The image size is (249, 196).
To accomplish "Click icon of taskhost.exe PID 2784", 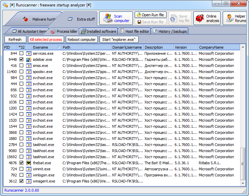I will 29,145.
